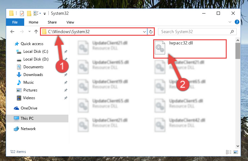Open the Customize Quick Access Toolbar arrow

pyautogui.click(x=45, y=14)
